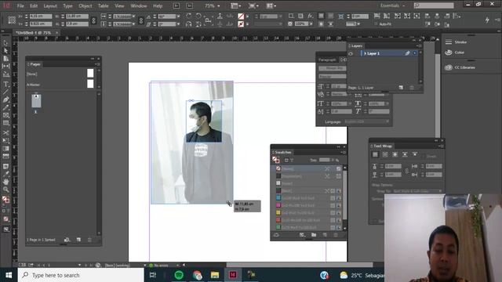Select the Page tool
502x282 pixels.
pos(5,59)
